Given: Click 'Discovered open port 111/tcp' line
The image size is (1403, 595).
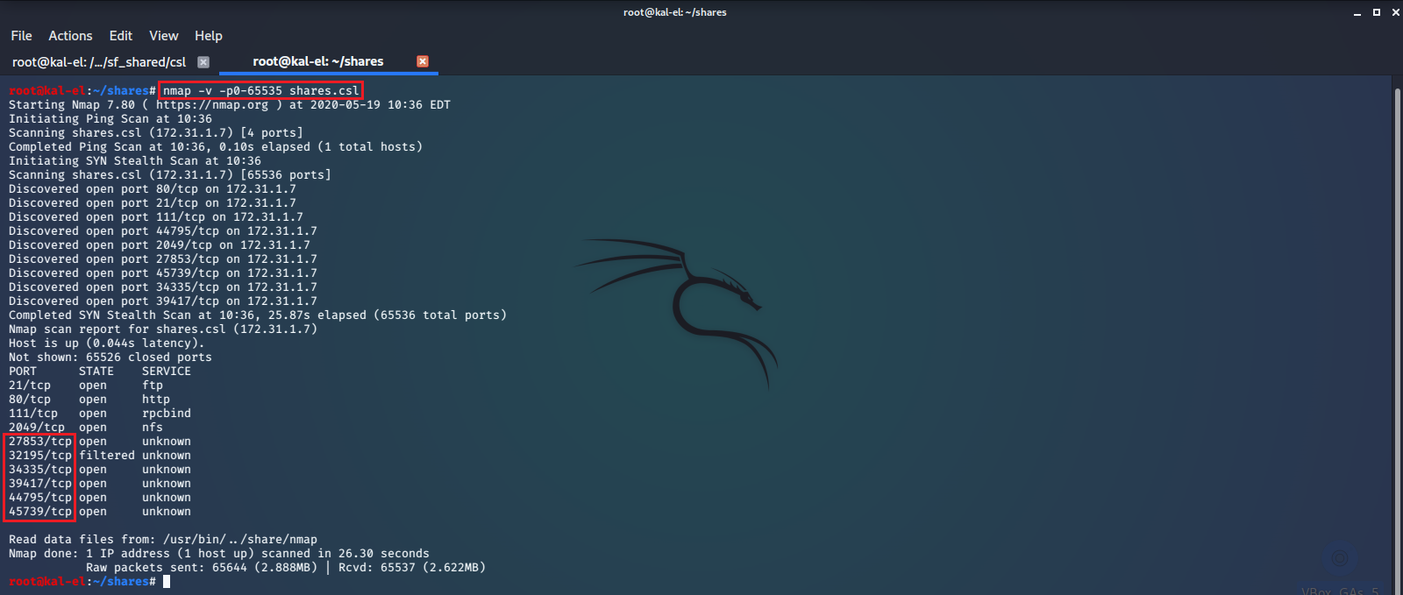Looking at the screenshot, I should tap(156, 216).
